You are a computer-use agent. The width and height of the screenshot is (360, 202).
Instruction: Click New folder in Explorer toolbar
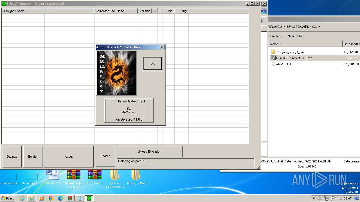pyautogui.click(x=295, y=36)
